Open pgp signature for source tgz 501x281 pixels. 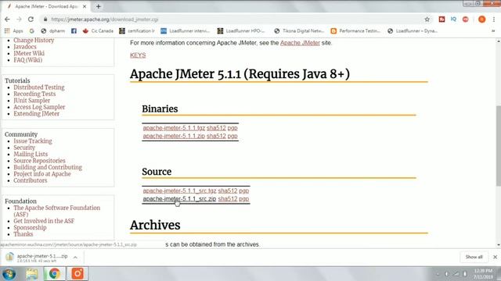point(244,190)
